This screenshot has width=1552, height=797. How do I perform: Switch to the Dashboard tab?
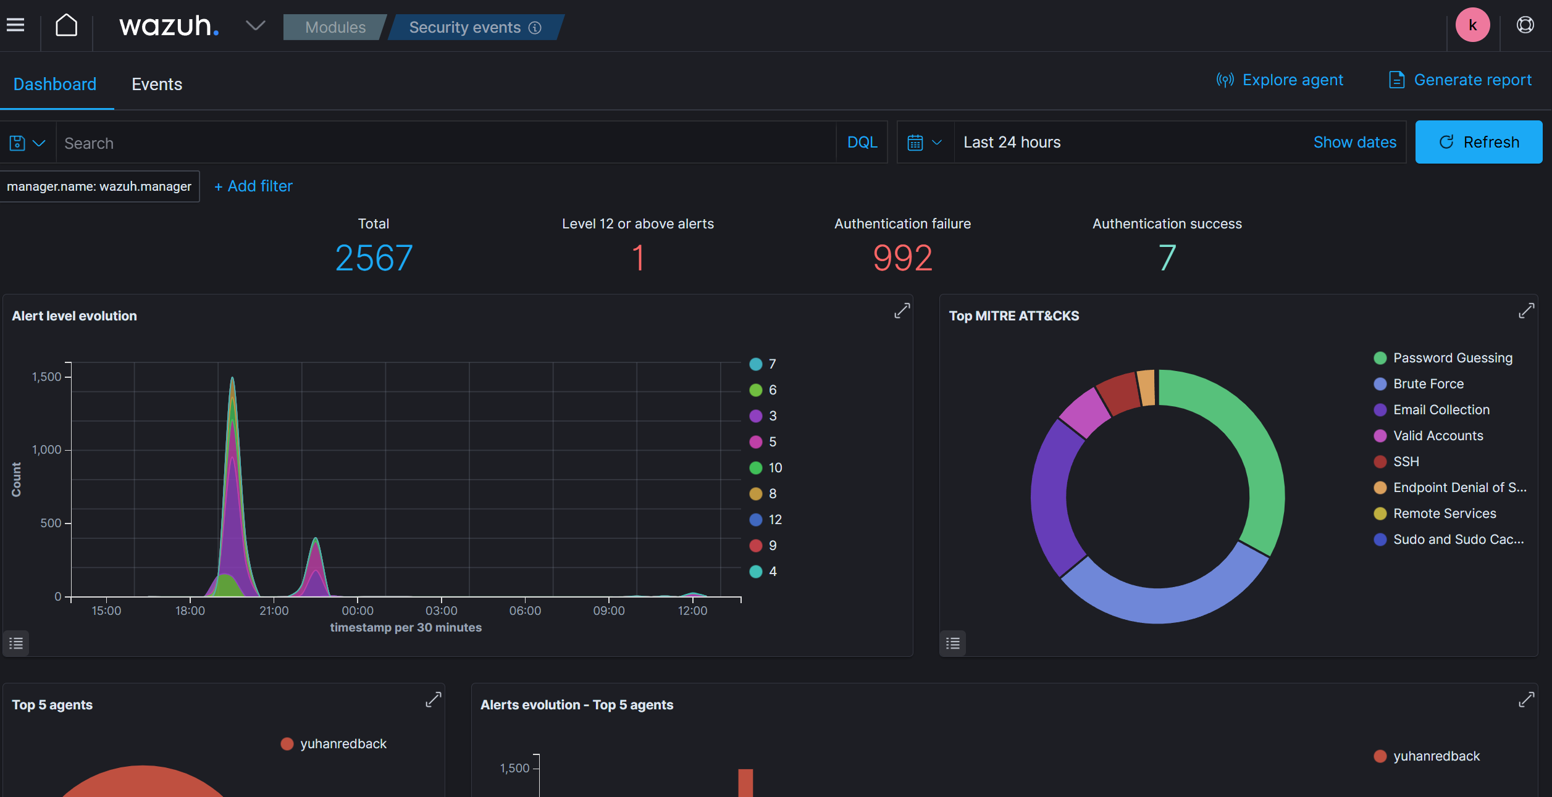[x=55, y=84]
